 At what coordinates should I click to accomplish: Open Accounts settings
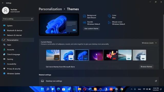click(x=18, y=50)
